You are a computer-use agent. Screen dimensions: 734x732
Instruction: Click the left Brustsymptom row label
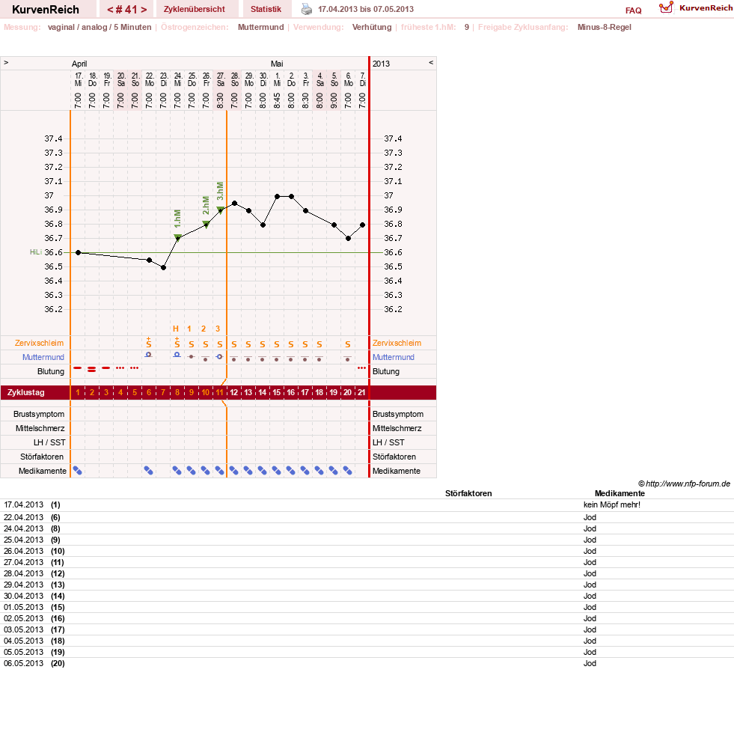(39, 415)
